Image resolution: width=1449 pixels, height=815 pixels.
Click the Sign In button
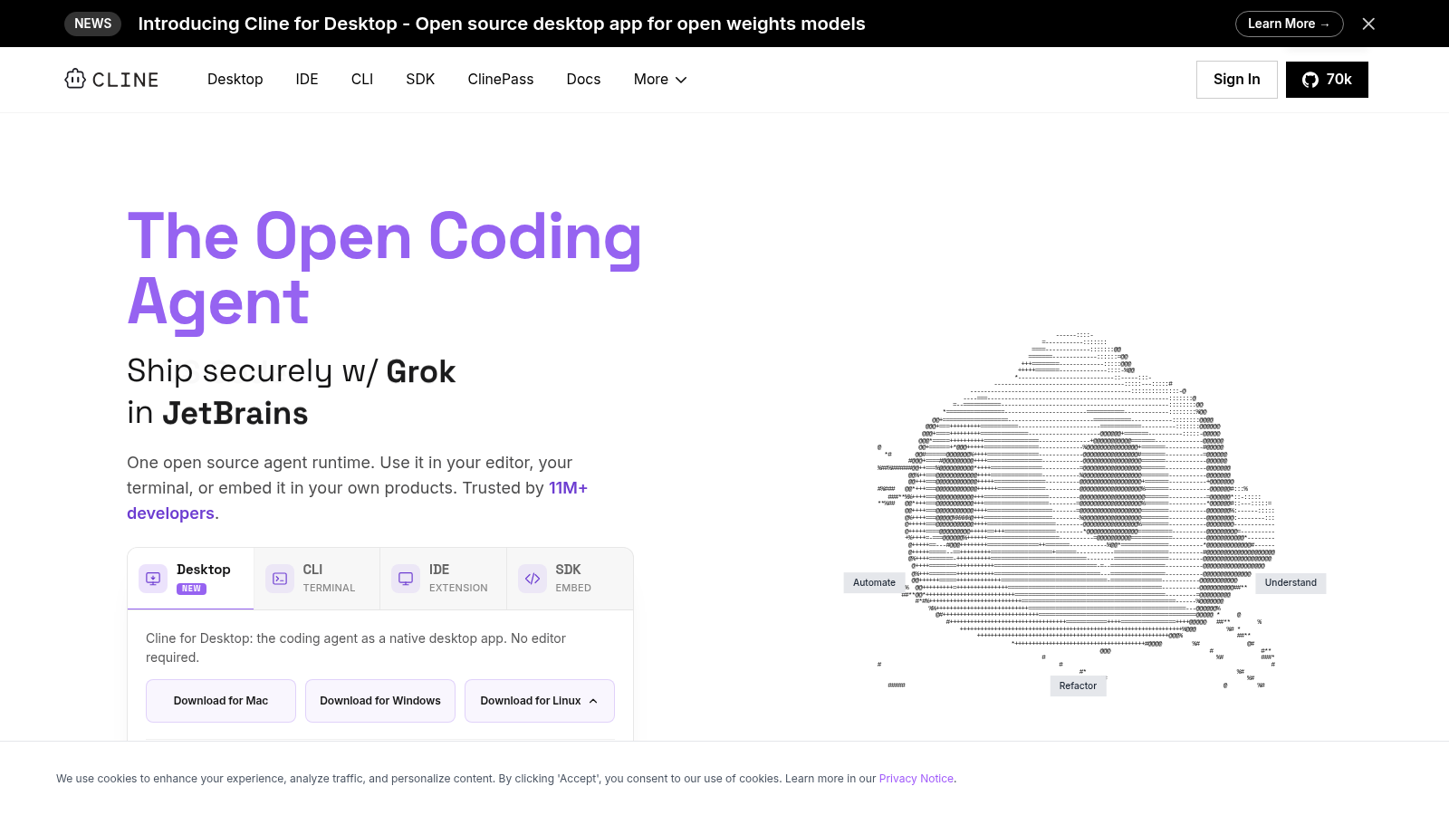point(1237,80)
